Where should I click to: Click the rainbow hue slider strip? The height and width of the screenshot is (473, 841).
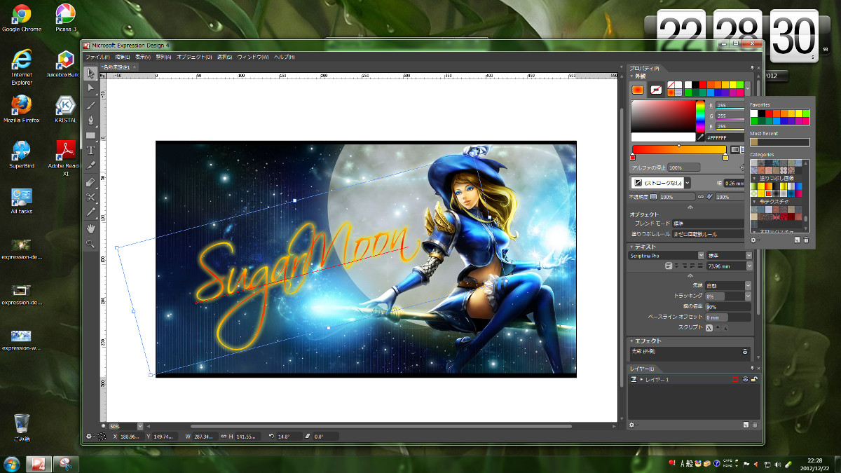(700, 116)
